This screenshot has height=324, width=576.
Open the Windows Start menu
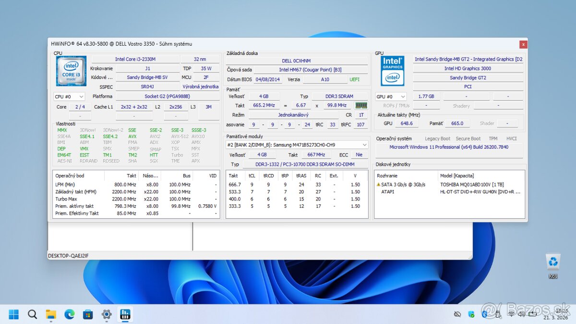[13, 314]
